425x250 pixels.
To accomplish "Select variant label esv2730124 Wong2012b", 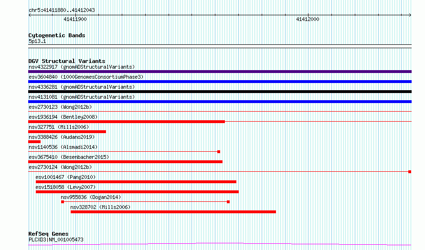I will (x=60, y=167).
